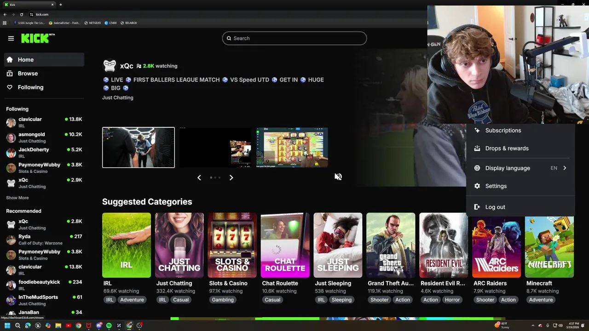Screen dimensions: 589x331
Task: Unmute the featured stream preview
Action: pos(338,177)
